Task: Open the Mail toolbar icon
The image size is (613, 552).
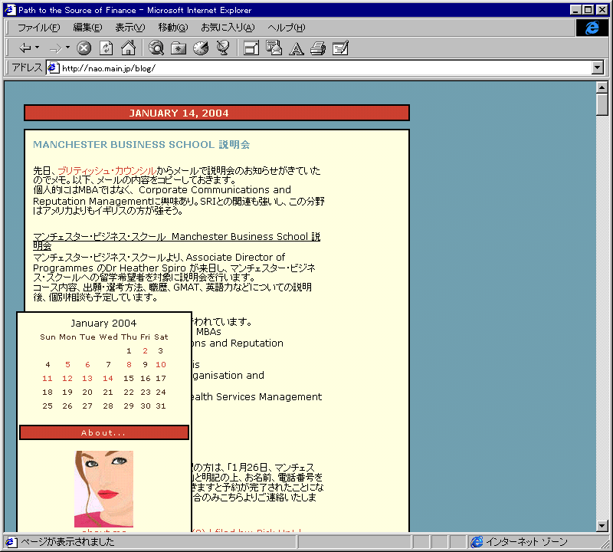Action: point(274,48)
